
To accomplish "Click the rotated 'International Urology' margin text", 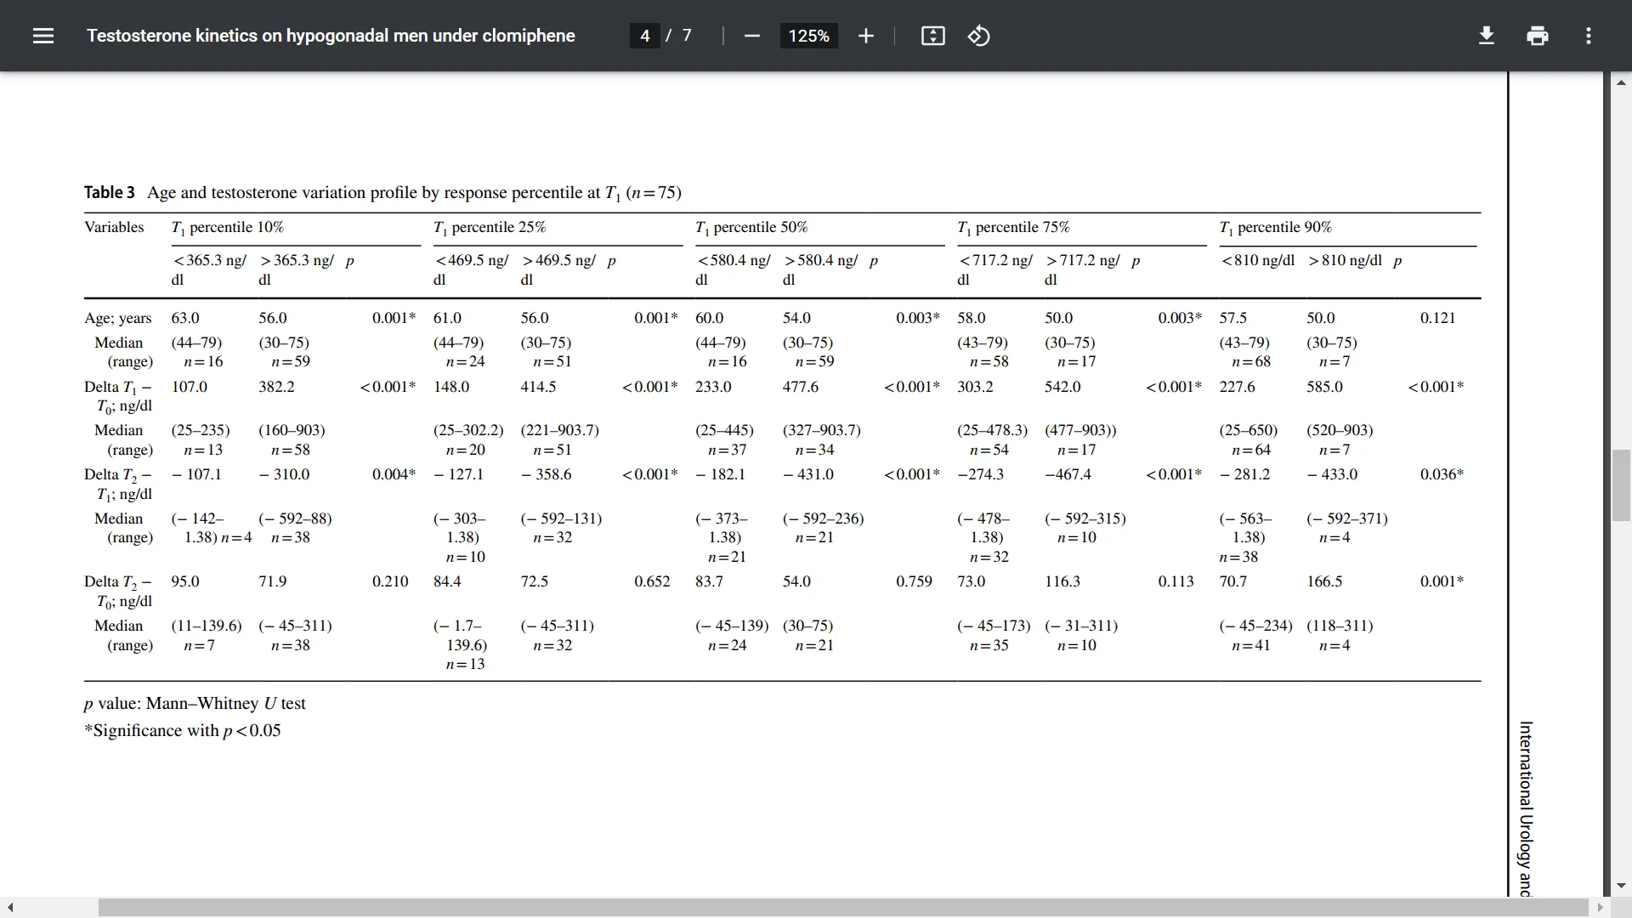I will (1526, 808).
